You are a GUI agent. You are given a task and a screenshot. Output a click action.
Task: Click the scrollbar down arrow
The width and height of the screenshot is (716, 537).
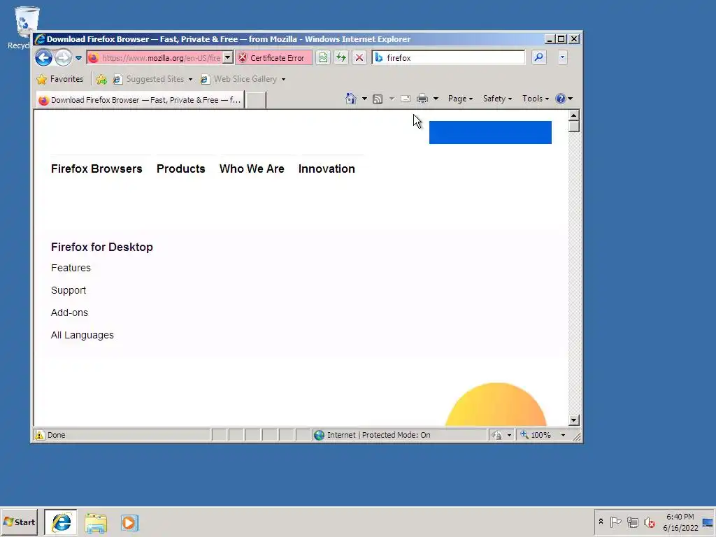pyautogui.click(x=574, y=420)
